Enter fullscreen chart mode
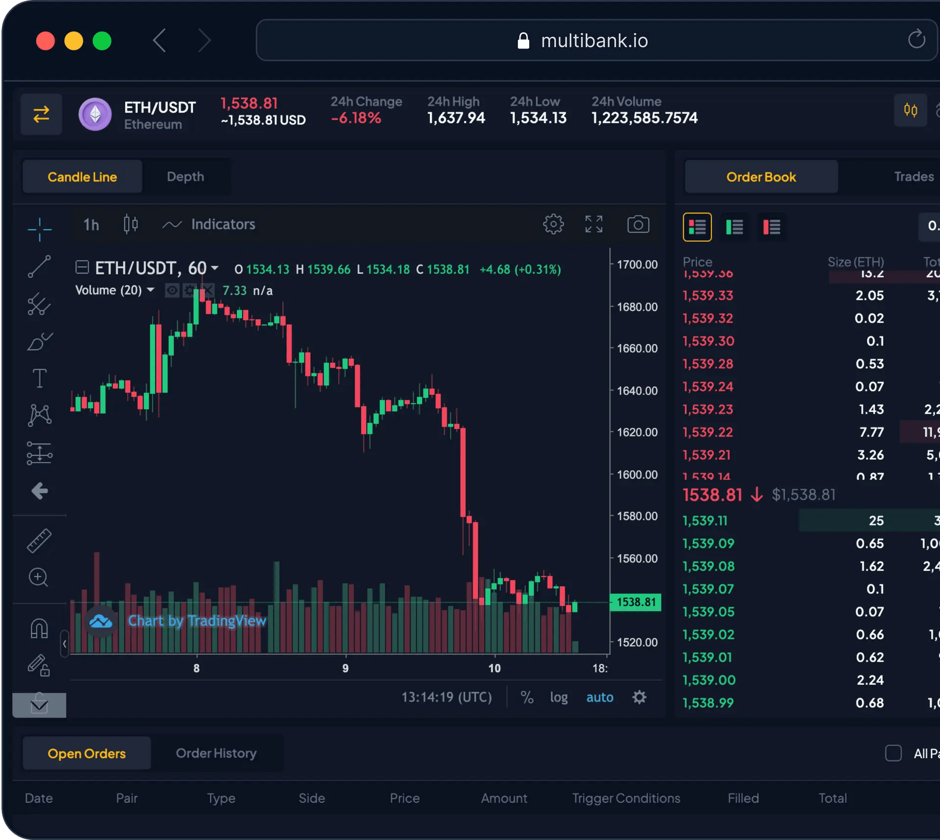 click(594, 224)
